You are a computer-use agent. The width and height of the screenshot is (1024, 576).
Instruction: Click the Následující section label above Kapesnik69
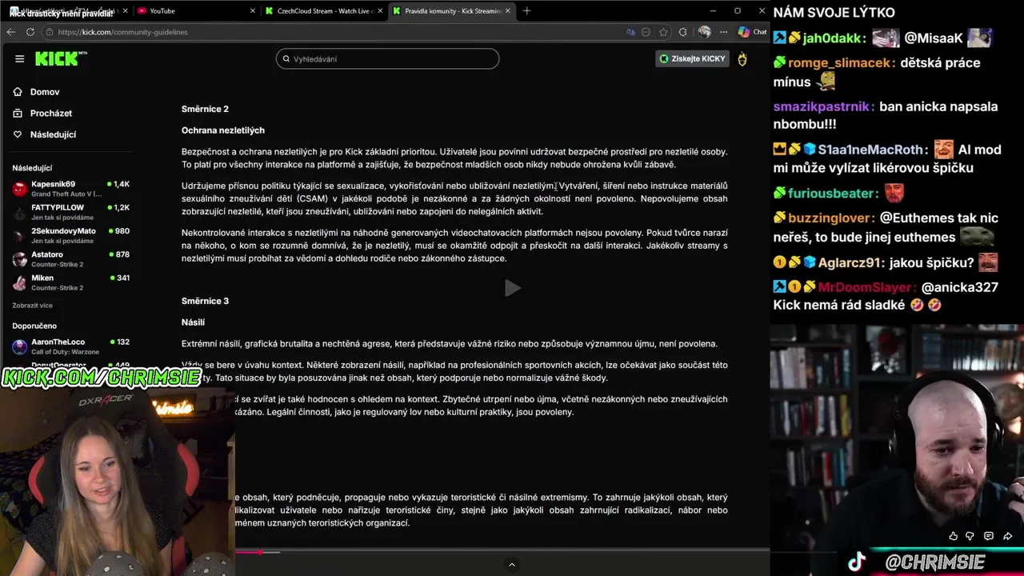32,168
